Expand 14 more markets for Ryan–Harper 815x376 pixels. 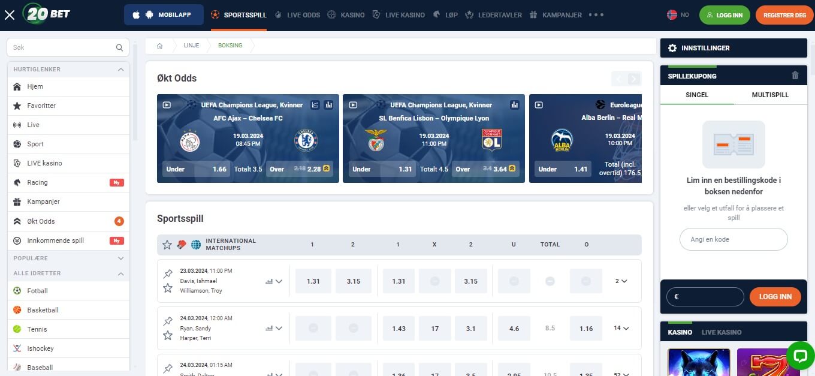pos(621,328)
